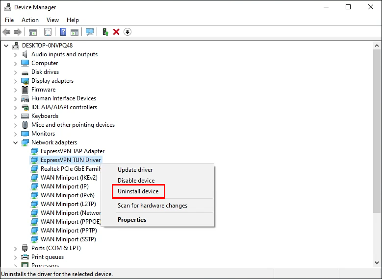Open the Help menu
Viewport: 382px width, 279px height.
tap(73, 20)
